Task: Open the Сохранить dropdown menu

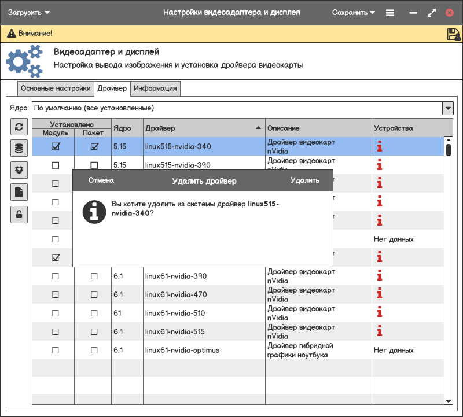Action: [353, 12]
